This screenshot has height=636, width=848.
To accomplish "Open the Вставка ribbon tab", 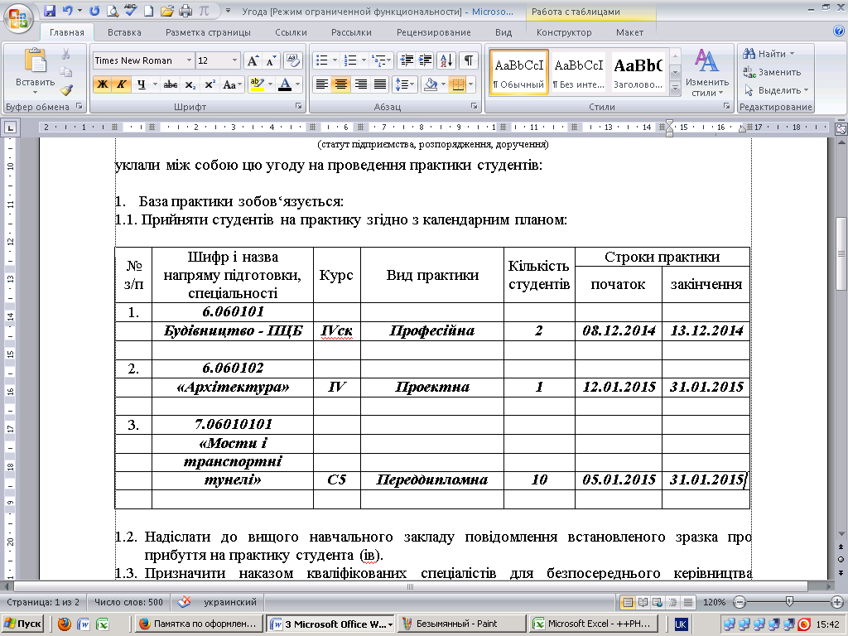I will (x=124, y=32).
